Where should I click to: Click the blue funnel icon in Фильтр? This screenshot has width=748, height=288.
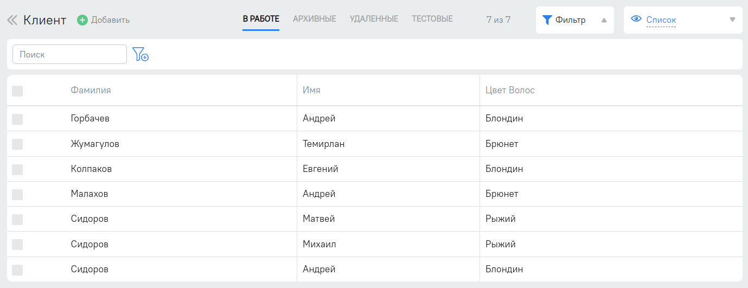[547, 20]
